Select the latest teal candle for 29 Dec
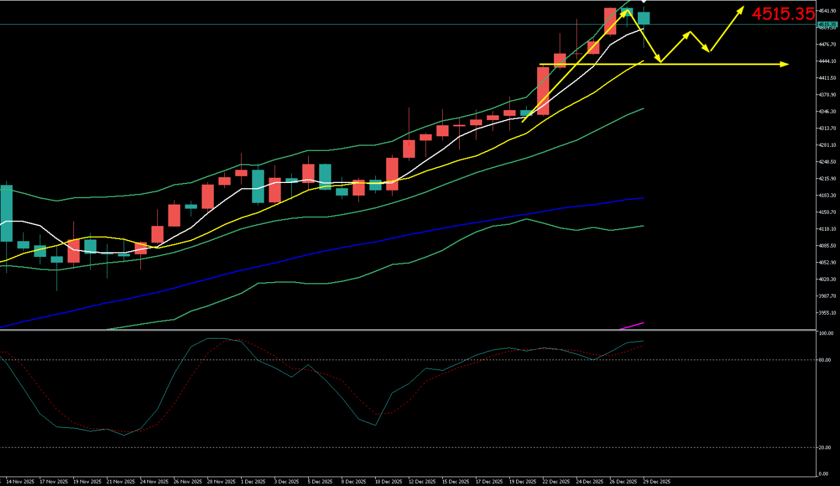This screenshot has width=840, height=486. 643,18
